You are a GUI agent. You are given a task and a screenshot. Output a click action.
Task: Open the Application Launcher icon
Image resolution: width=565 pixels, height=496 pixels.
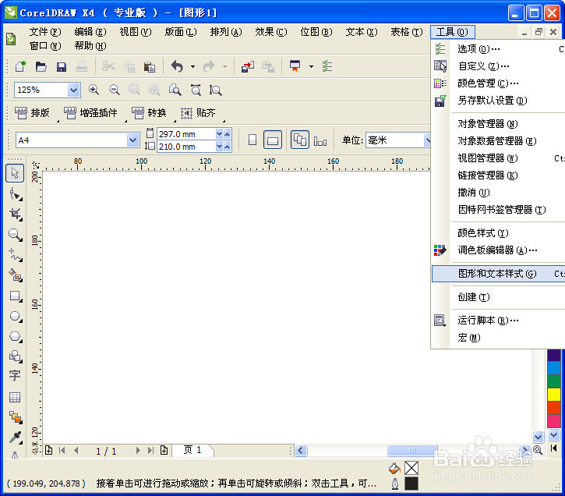click(295, 66)
